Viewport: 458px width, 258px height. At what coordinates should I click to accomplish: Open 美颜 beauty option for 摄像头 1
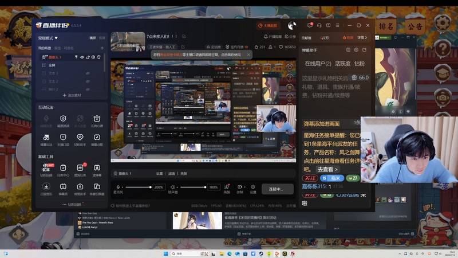[x=183, y=174]
